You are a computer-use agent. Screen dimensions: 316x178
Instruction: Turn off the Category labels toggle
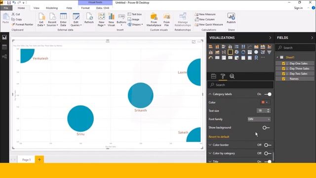pos(268,94)
